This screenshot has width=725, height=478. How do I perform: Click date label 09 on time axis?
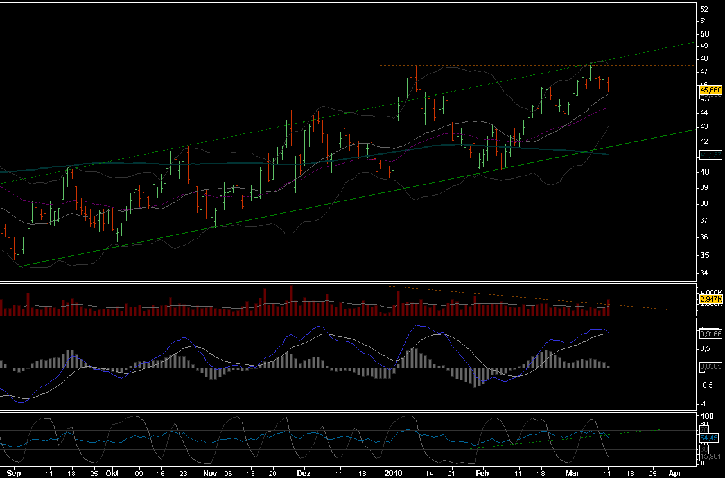139,474
